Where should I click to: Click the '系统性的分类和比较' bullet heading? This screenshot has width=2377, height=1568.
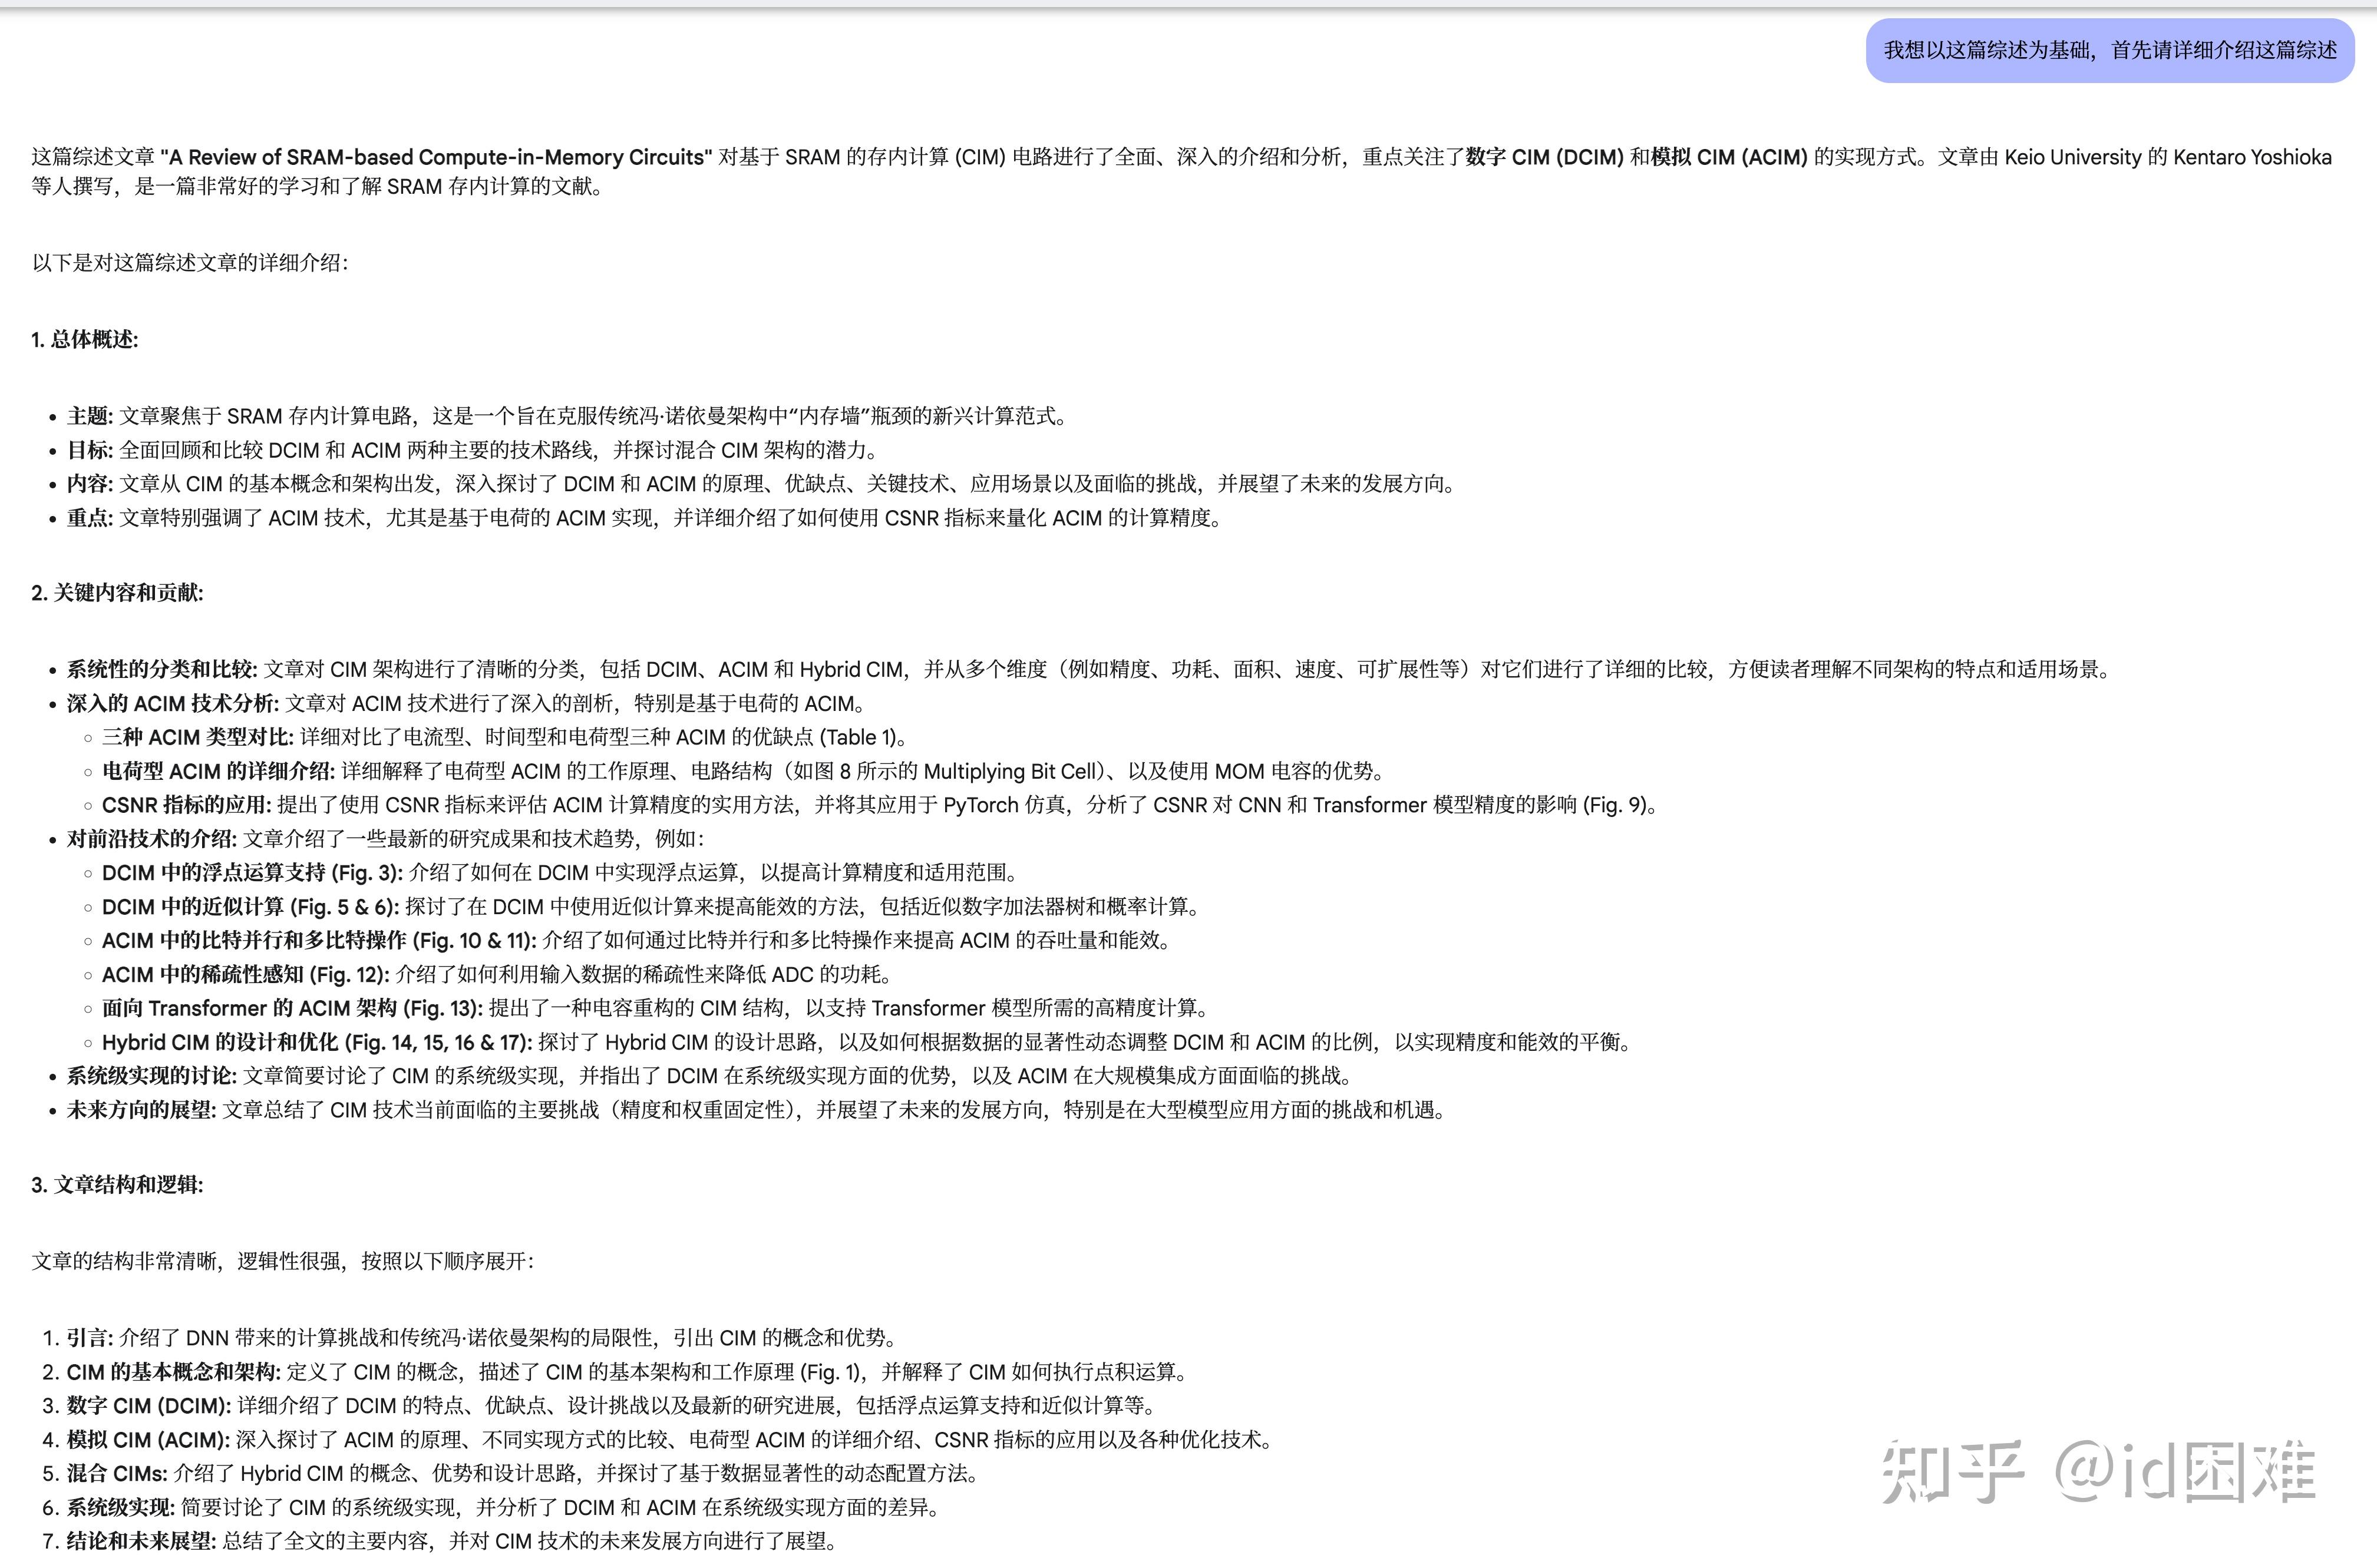click(161, 670)
